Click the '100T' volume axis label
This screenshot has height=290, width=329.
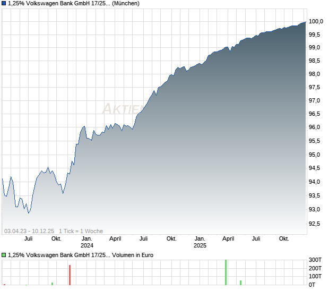click(315, 276)
